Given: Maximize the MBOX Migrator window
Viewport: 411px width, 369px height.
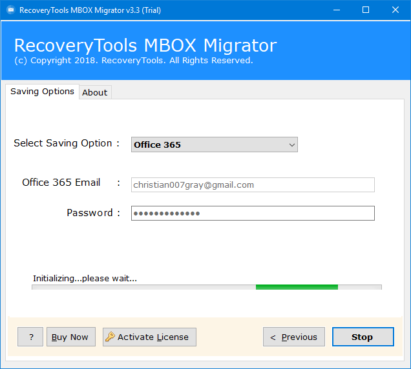Looking at the screenshot, I should pyautogui.click(x=366, y=10).
